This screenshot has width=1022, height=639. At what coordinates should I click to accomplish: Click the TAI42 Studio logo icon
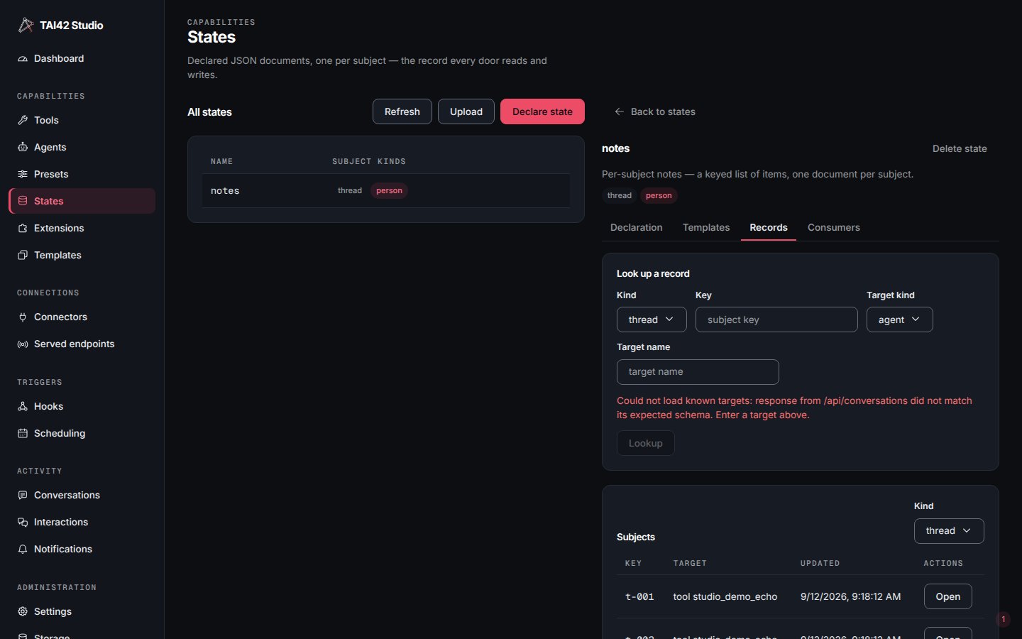point(26,25)
